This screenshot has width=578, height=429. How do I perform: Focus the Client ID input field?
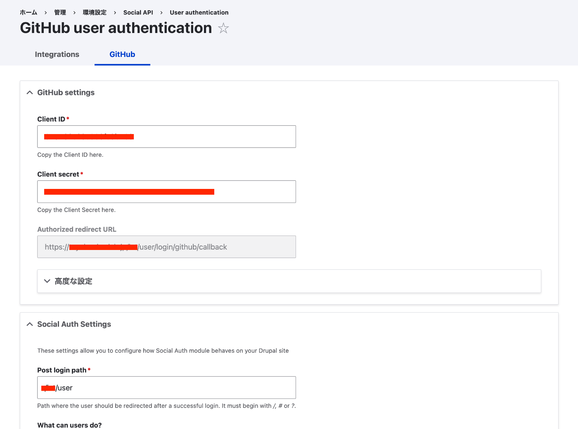pos(166,137)
